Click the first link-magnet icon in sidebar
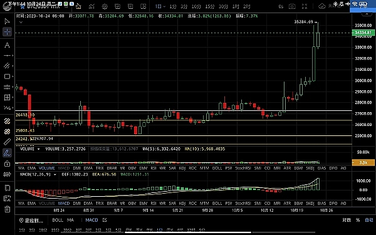Viewport: 376px width, 235px height. coord(7,121)
